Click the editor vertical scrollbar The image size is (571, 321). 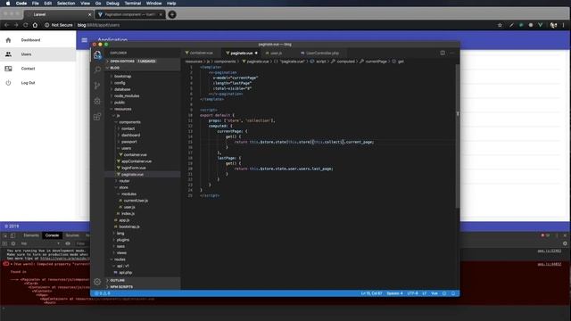pyautogui.click(x=458, y=136)
